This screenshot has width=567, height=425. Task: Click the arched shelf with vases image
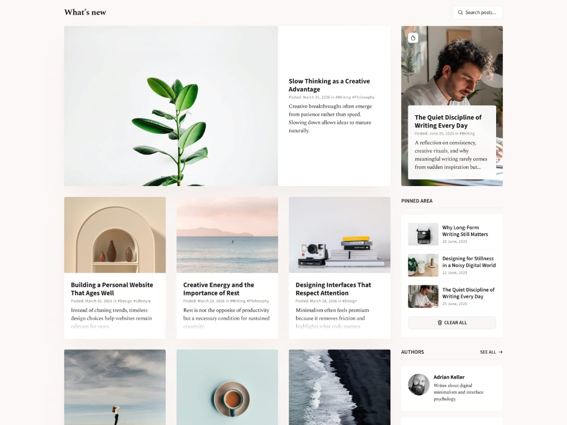[115, 235]
